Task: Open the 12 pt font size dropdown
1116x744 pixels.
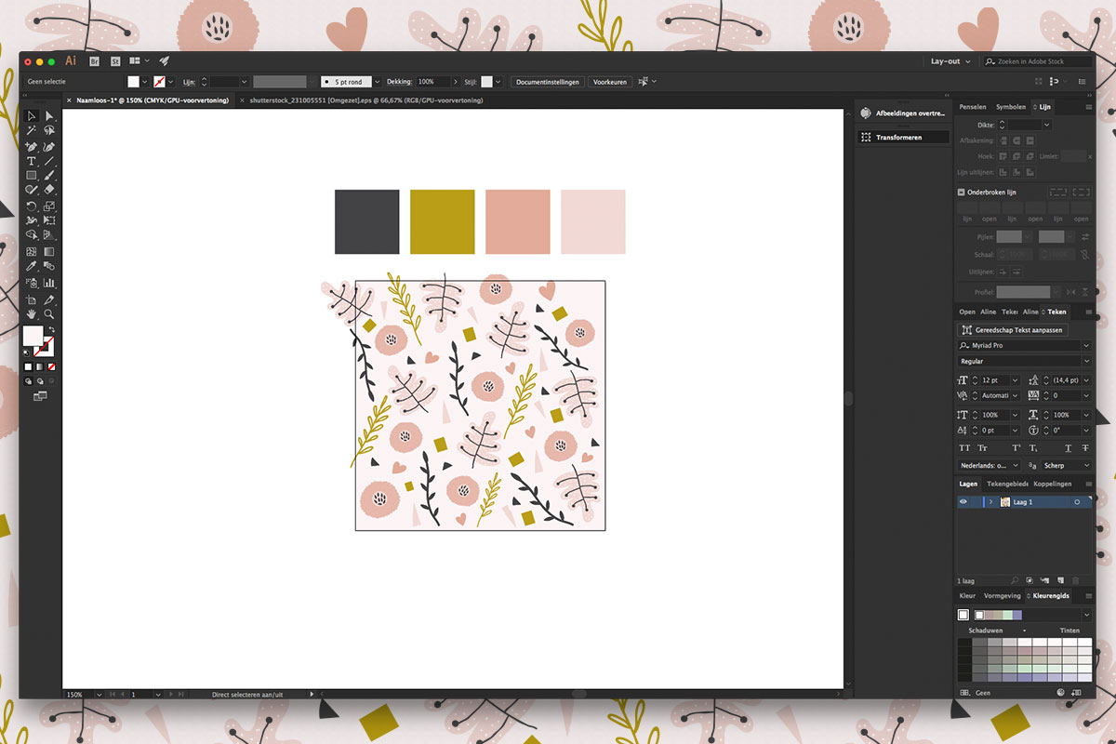Action: tap(1015, 380)
